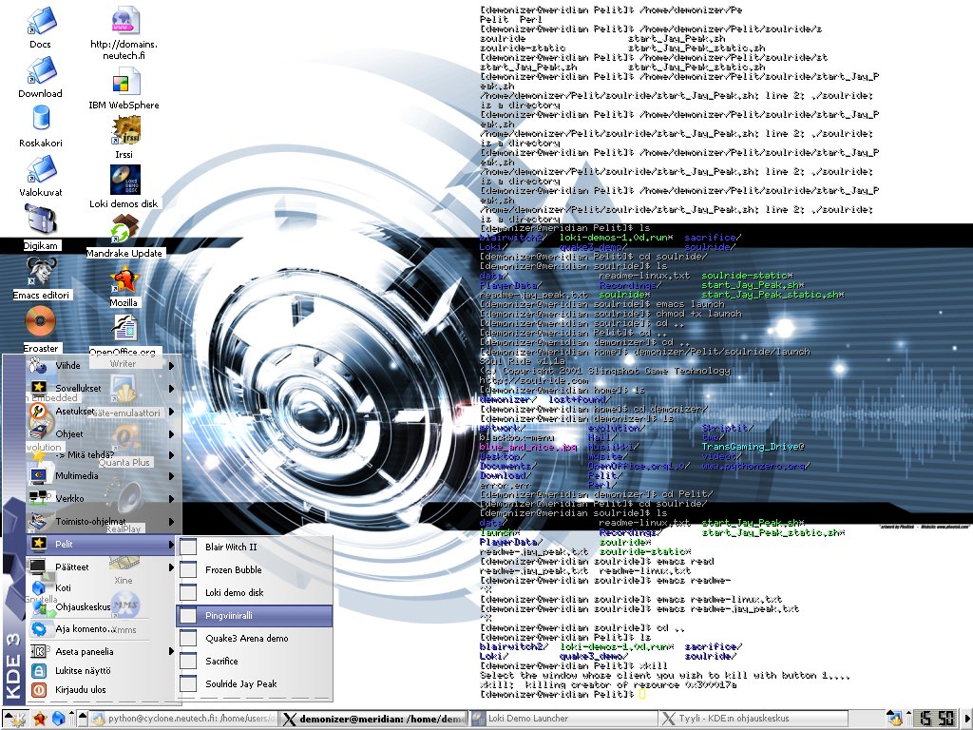
Task: Expand the Multimedia submenu arrow
Action: click(171, 476)
